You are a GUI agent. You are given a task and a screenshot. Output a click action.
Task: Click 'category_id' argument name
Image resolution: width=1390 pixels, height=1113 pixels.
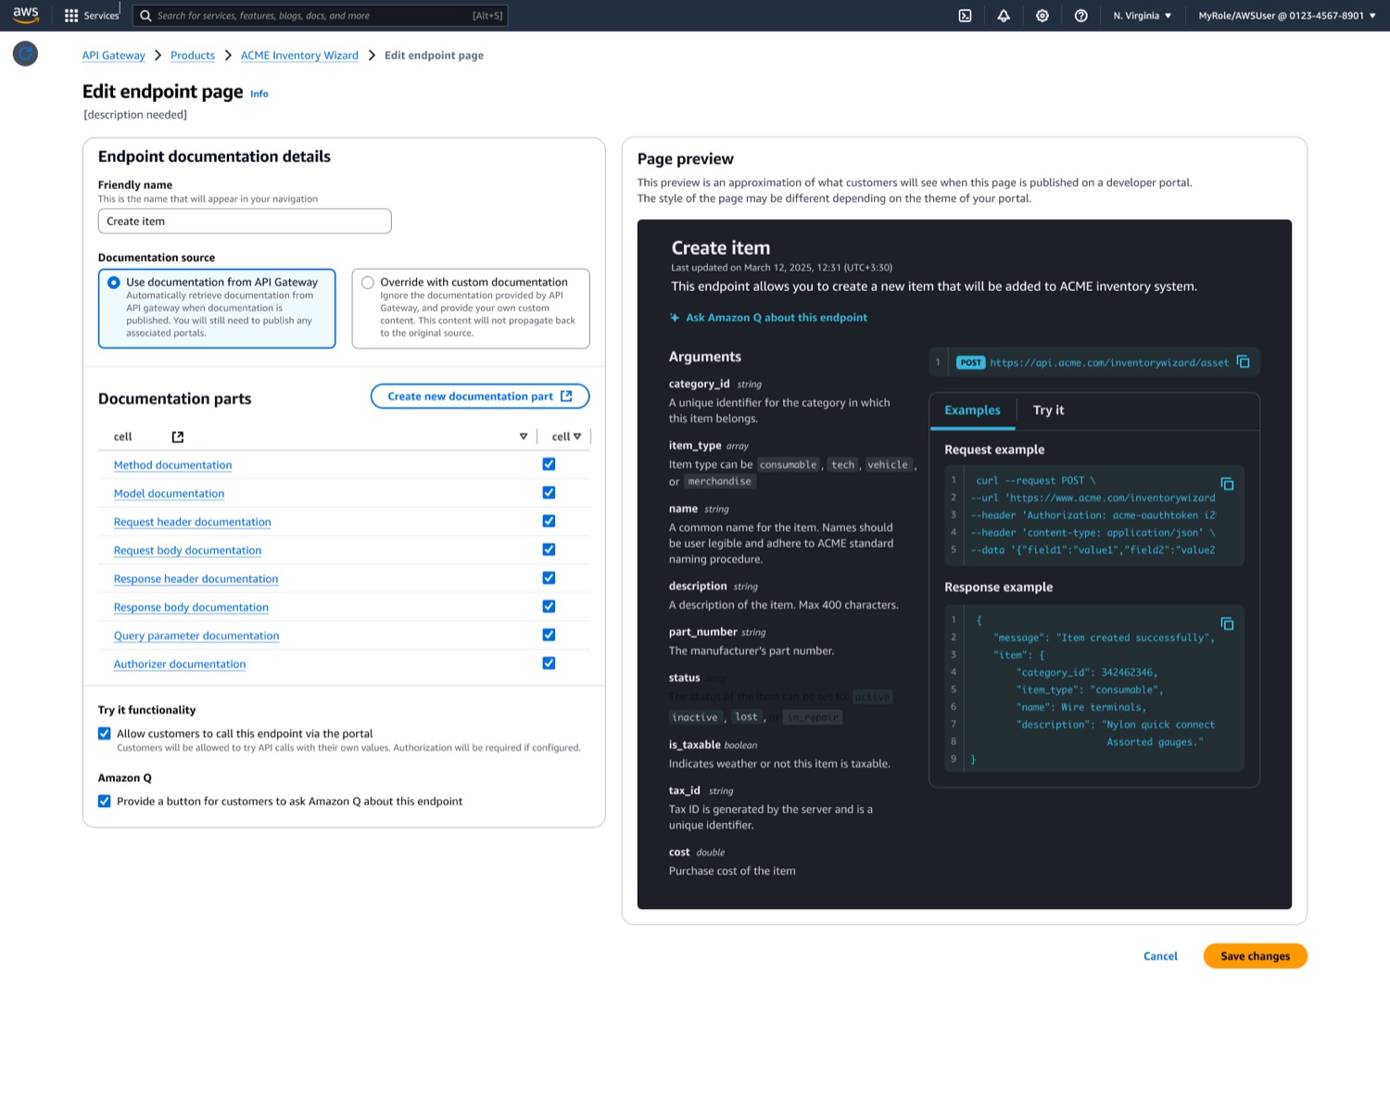699,384
